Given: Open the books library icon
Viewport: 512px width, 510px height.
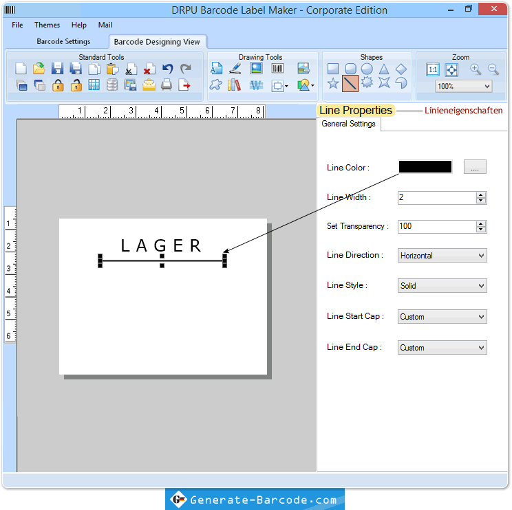Looking at the screenshot, I should (235, 85).
